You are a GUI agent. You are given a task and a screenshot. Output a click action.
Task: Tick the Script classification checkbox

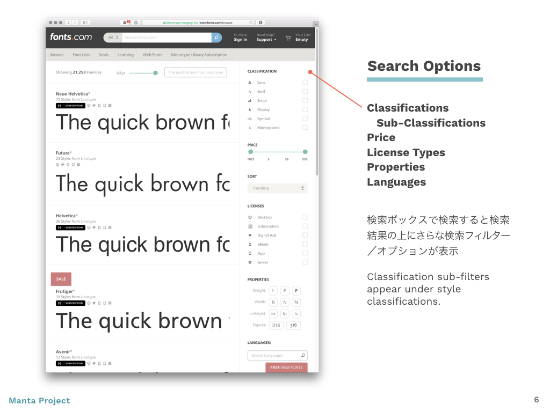click(x=305, y=100)
